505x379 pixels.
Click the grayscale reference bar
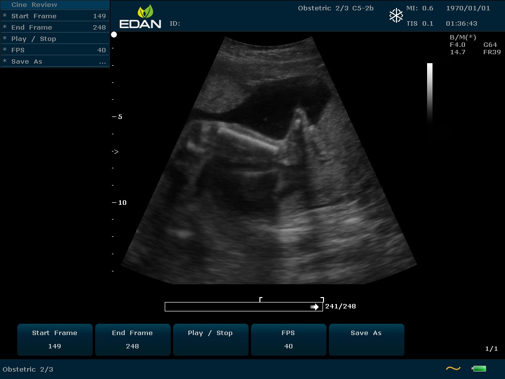[430, 93]
